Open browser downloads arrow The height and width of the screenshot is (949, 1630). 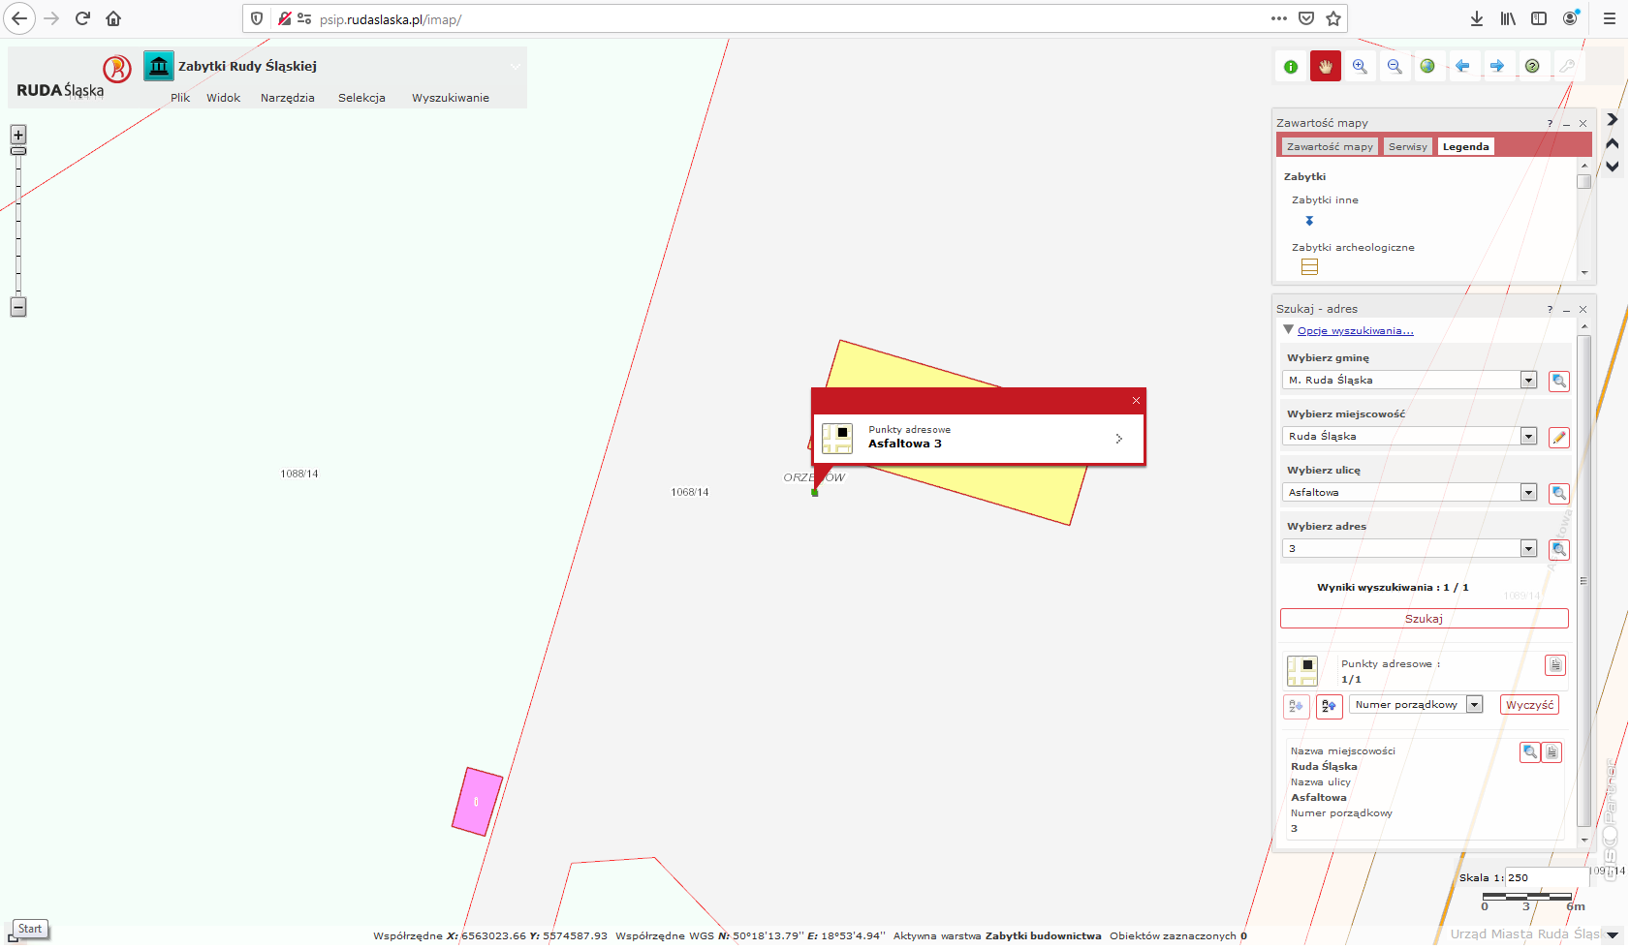(1477, 18)
